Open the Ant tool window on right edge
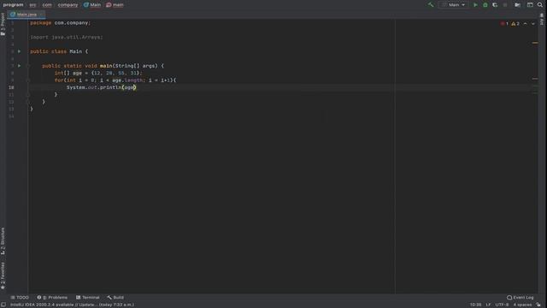The width and height of the screenshot is (547, 308). (x=542, y=19)
